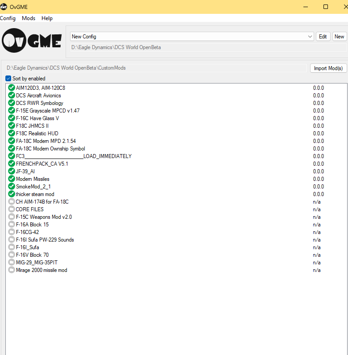The image size is (348, 355).
Task: Click the green check beside Modern Missiles
Action: pyautogui.click(x=11, y=179)
